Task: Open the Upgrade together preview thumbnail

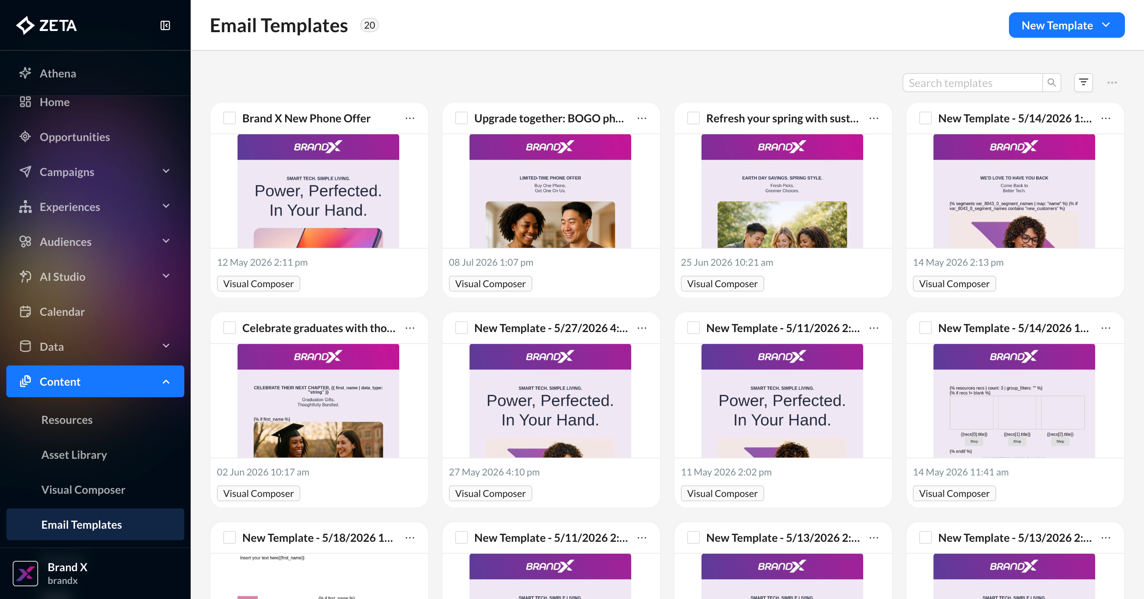Action: coord(550,191)
